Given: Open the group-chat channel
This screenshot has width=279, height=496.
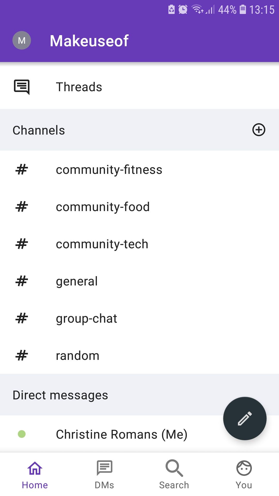Looking at the screenshot, I should pos(87,319).
